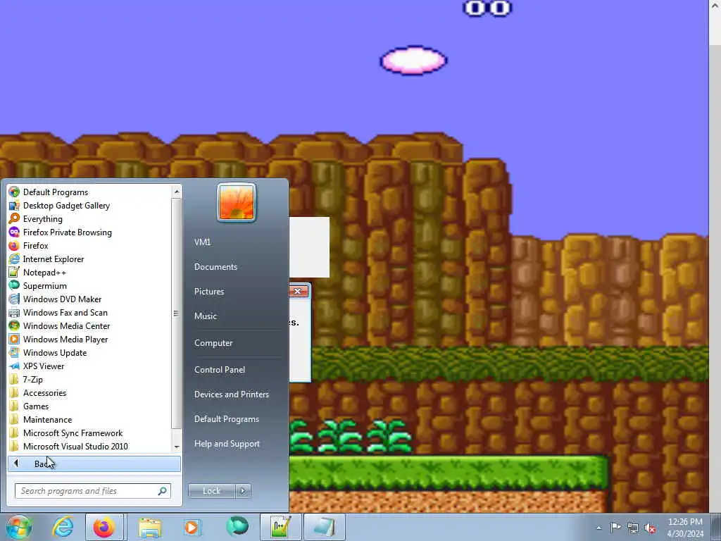Open the shutdown options arrow beside Lock
Image resolution: width=721 pixels, height=541 pixels.
pyautogui.click(x=243, y=491)
